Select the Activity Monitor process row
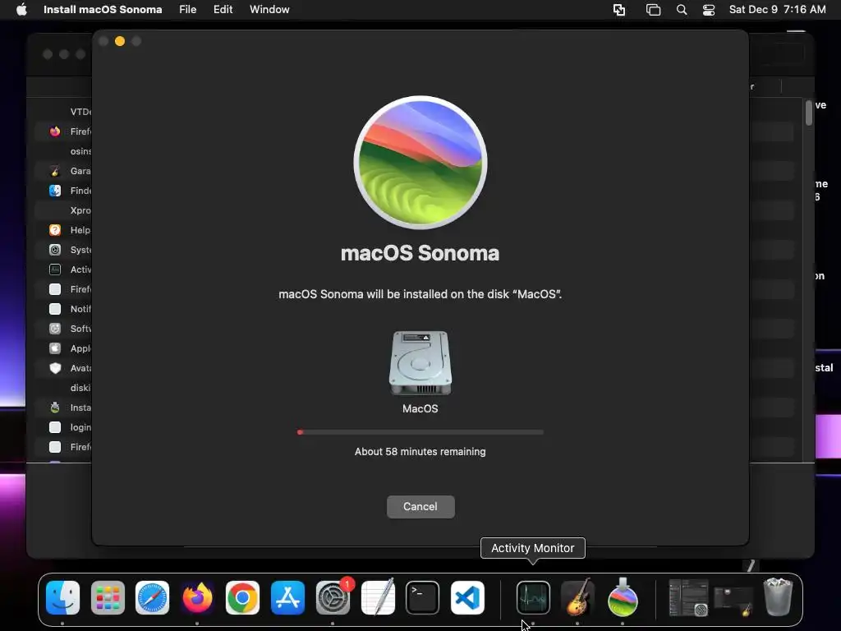The height and width of the screenshot is (631, 841). pos(63,269)
